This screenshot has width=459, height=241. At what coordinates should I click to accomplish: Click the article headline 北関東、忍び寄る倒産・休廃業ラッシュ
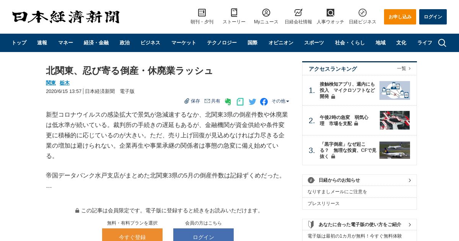click(x=129, y=71)
